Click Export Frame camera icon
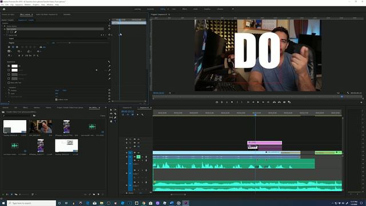The image size is (366, 206). click(x=284, y=102)
